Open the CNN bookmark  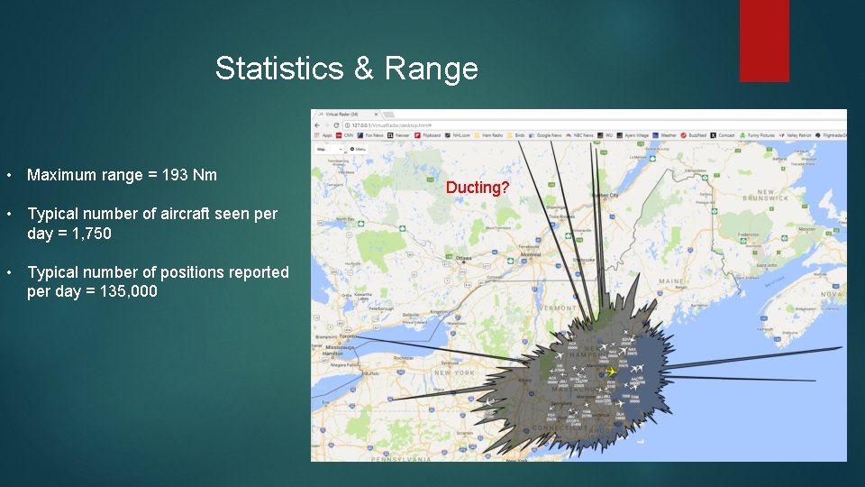[x=345, y=135]
